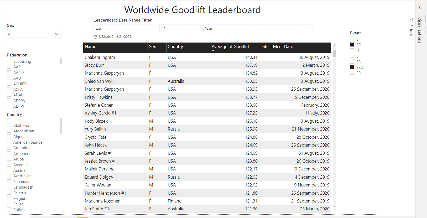This screenshot has width=427, height=218.
Task: Click the Federation list scrollbar thumb
Action: tap(61, 61)
